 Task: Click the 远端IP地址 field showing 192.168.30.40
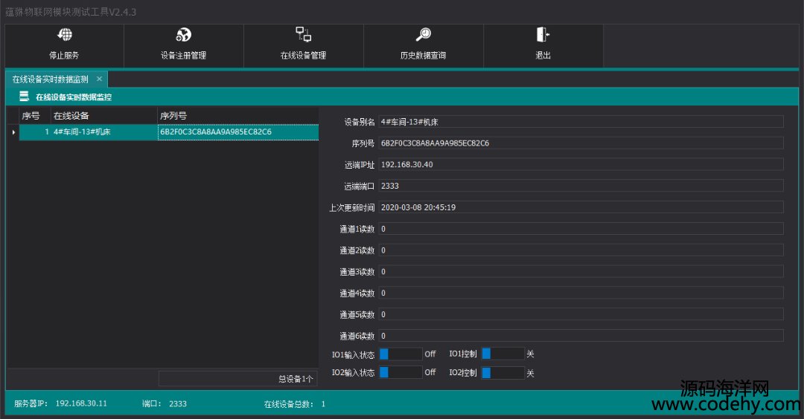(581, 164)
